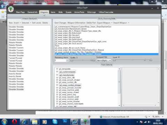Select the gd_weap_repeater_pistol tree item
Viewport: 167px width, 125px height.
click(x=69, y=97)
